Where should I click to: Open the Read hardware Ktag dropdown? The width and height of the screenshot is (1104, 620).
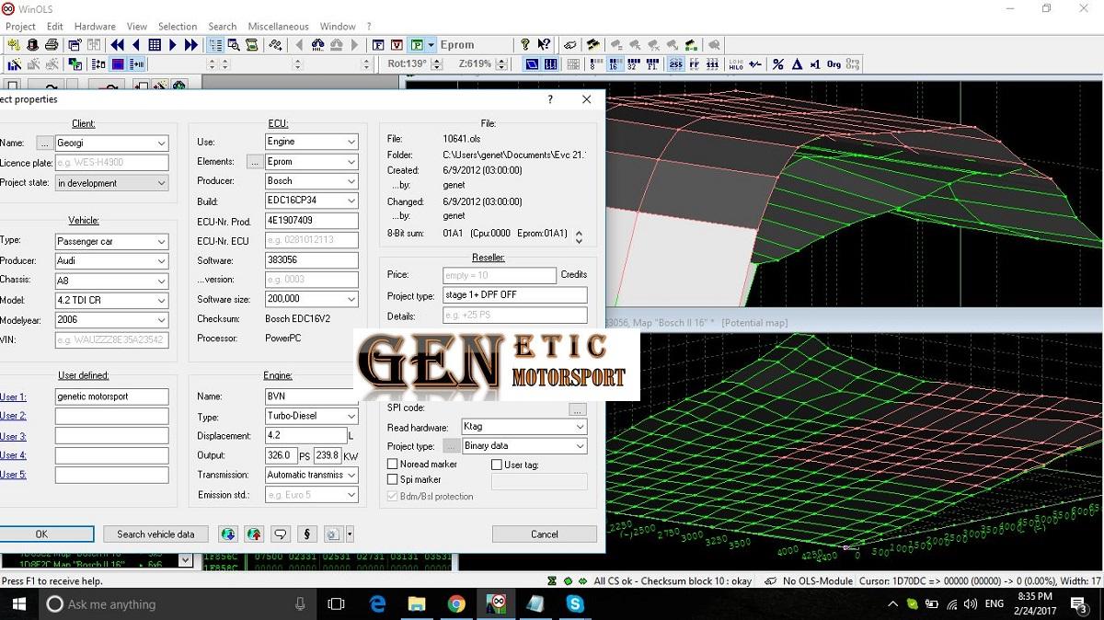[x=580, y=427]
